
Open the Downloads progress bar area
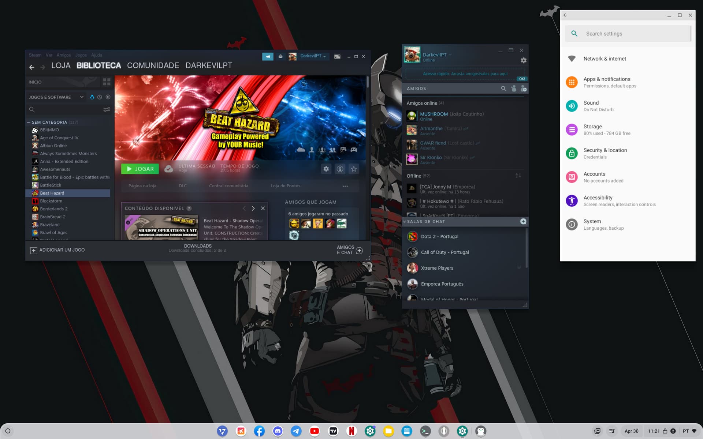coord(197,248)
